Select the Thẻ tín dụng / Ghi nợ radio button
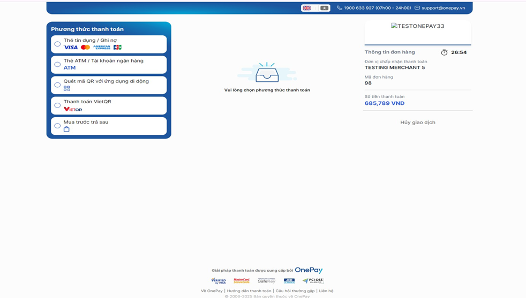The width and height of the screenshot is (526, 298). (x=57, y=44)
